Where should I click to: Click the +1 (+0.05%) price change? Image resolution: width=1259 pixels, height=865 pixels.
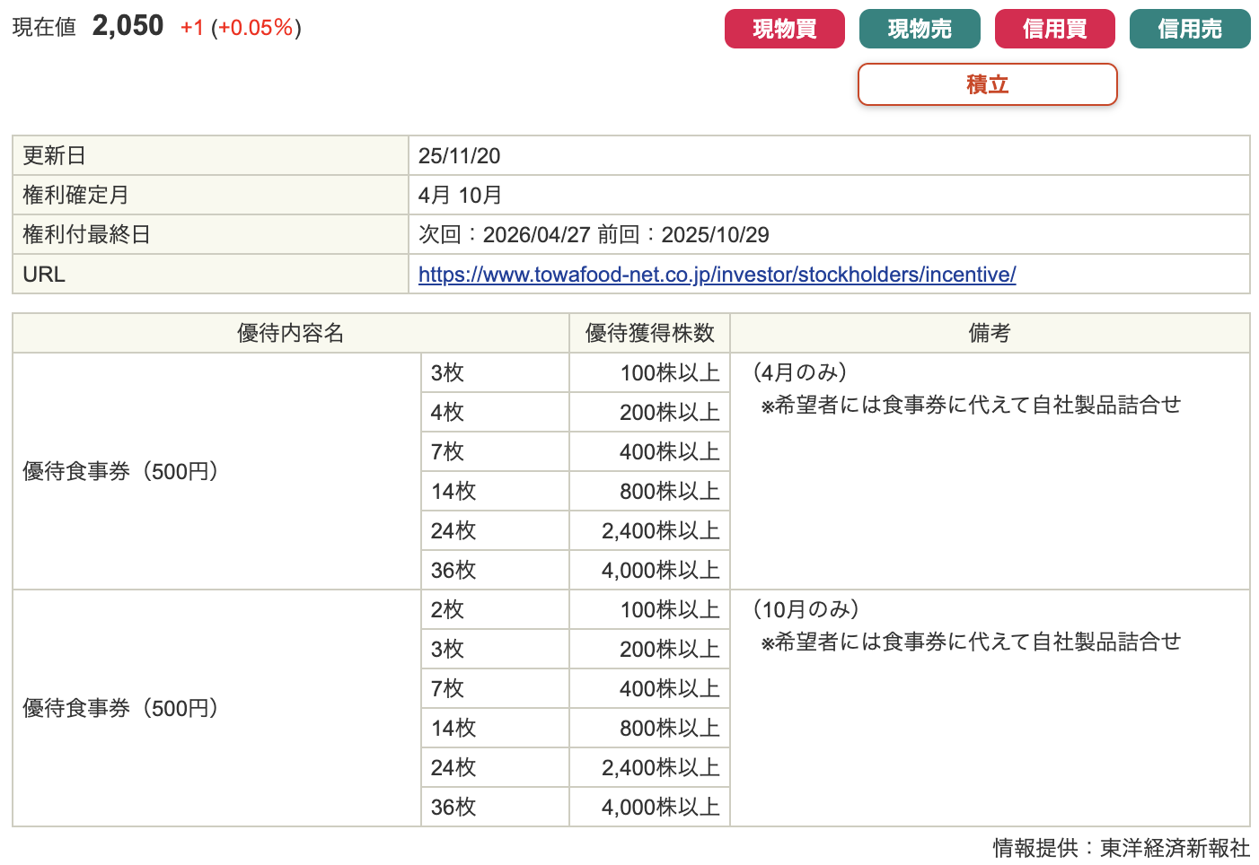(241, 28)
